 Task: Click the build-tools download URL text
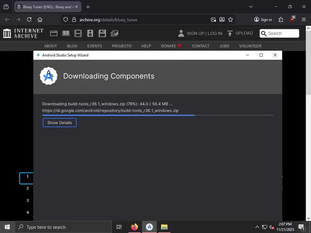click(x=110, y=110)
